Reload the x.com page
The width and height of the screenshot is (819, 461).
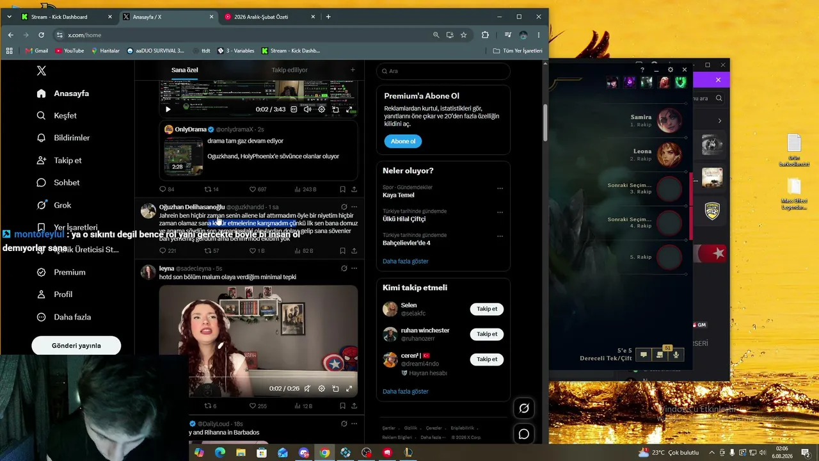tap(42, 35)
